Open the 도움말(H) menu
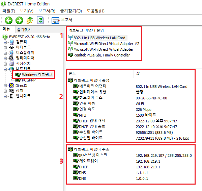Viewport: 202px width, 191px height. click(x=95, y=11)
